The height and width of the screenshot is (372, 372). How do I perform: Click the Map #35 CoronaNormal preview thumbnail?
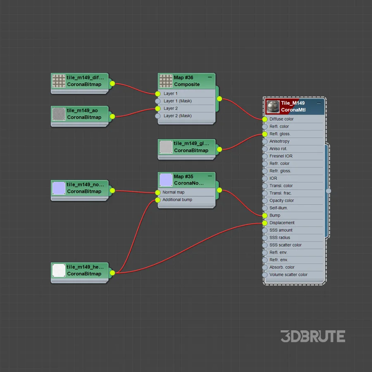[x=166, y=180]
